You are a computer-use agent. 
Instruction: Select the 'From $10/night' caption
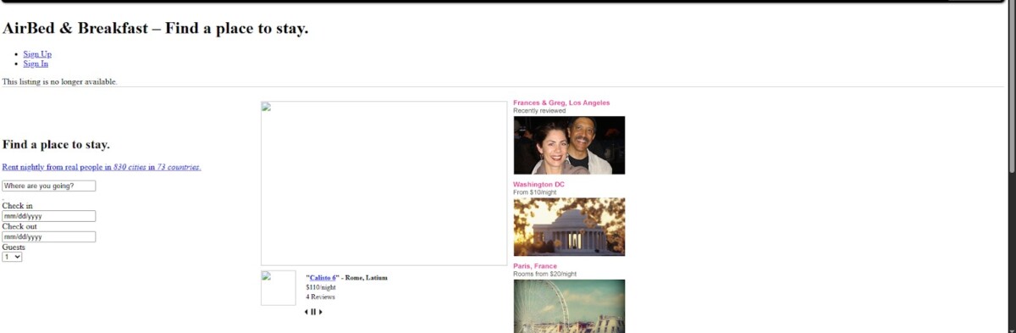(x=535, y=192)
